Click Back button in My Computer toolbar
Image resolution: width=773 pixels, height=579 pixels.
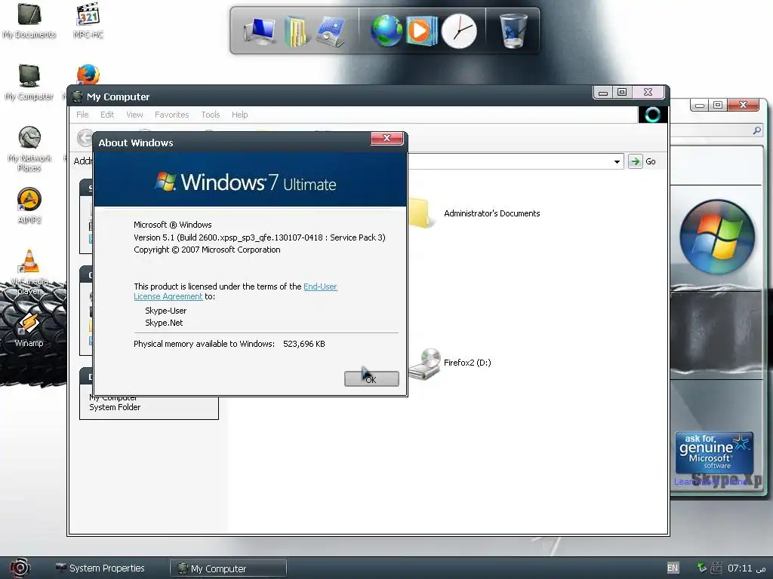pyautogui.click(x=85, y=138)
